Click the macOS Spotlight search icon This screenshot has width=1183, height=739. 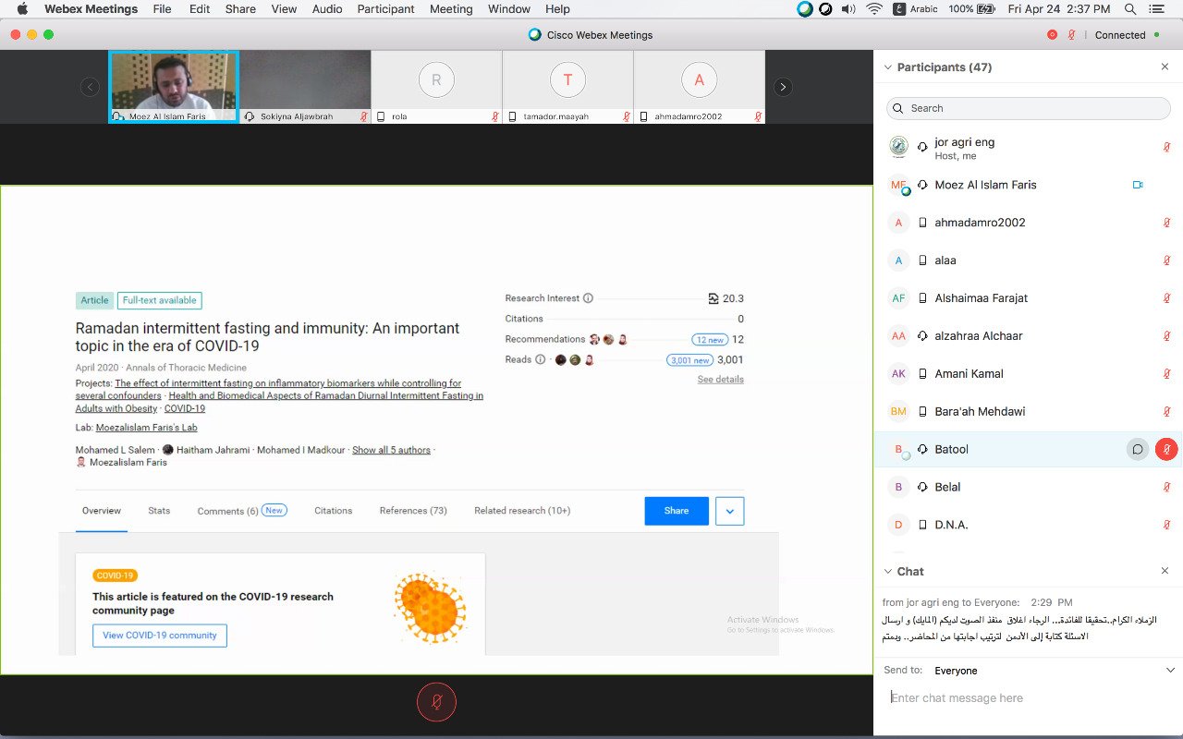point(1129,9)
